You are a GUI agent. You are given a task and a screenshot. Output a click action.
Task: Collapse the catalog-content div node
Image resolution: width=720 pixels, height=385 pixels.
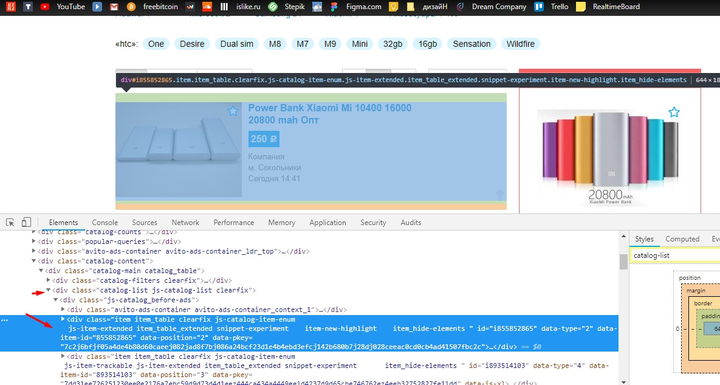click(x=33, y=261)
